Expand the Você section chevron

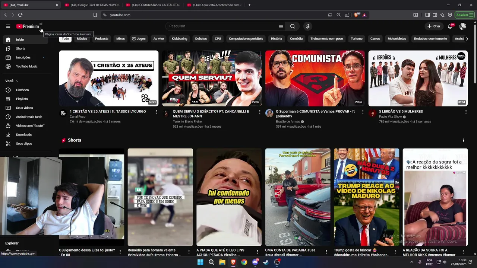(17, 81)
